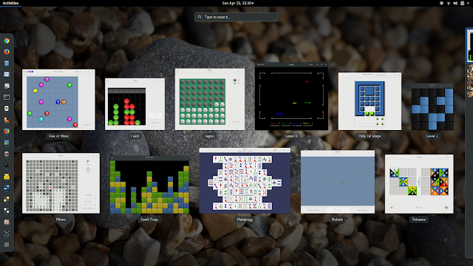Image resolution: width=473 pixels, height=266 pixels.
Task: Select the black Nibbles Level 1 window thumbnail
Action: (x=291, y=97)
